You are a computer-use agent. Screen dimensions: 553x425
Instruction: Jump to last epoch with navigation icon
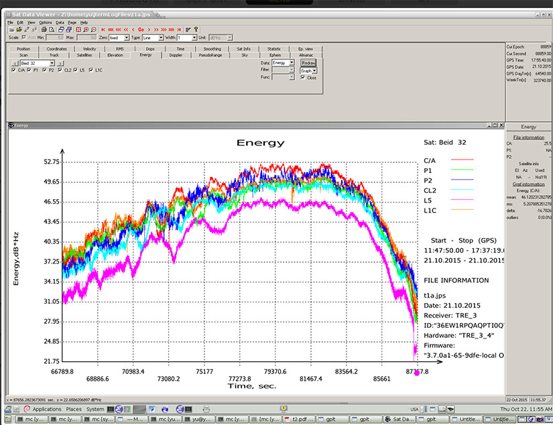click(179, 29)
